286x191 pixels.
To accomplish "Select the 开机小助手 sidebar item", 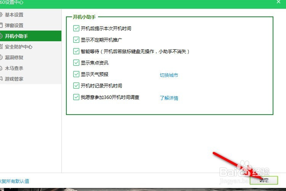I will click(x=31, y=36).
